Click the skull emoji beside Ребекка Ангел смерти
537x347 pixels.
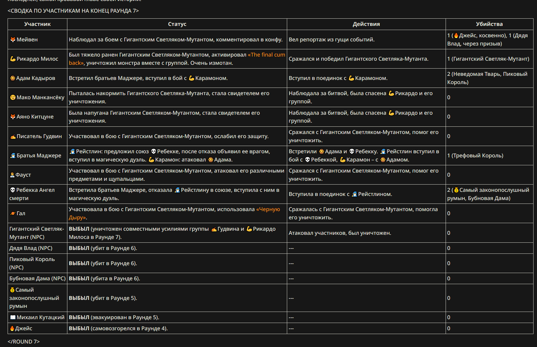pos(13,190)
